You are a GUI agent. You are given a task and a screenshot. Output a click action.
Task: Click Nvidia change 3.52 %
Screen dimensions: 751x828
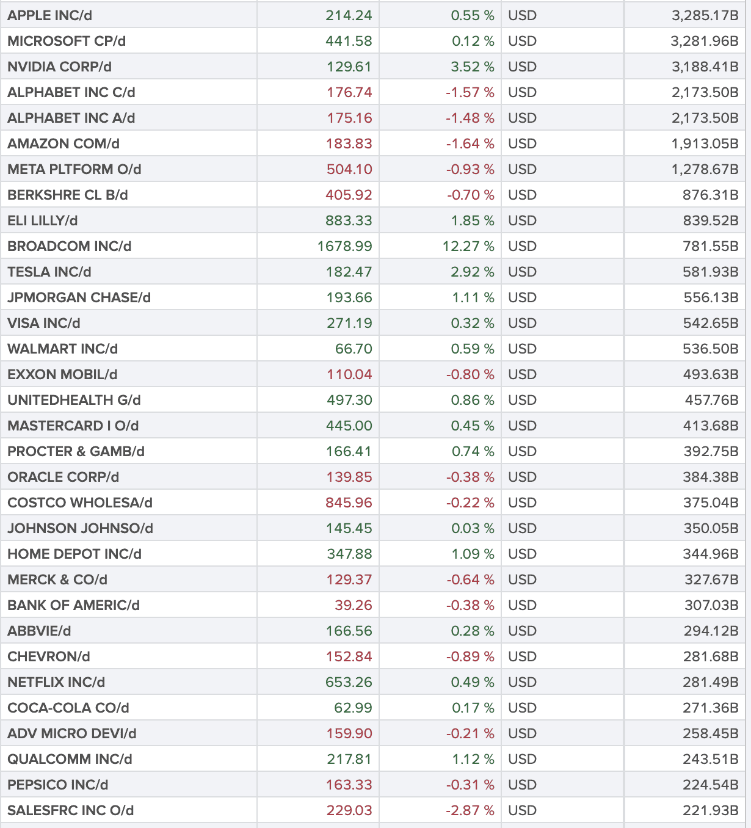click(473, 67)
